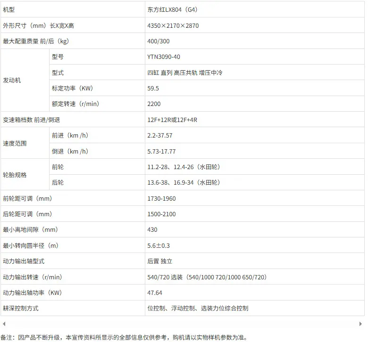The height and width of the screenshot is (342, 368).
Task: Click the 动力输出转速（r/min）label
Action: pos(33,277)
